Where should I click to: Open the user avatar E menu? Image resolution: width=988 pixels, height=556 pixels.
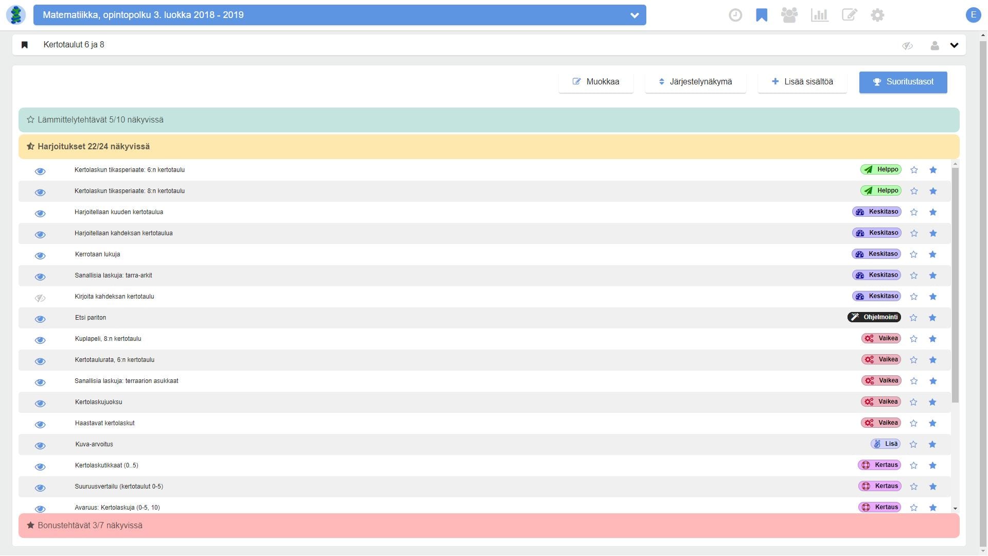point(973,15)
